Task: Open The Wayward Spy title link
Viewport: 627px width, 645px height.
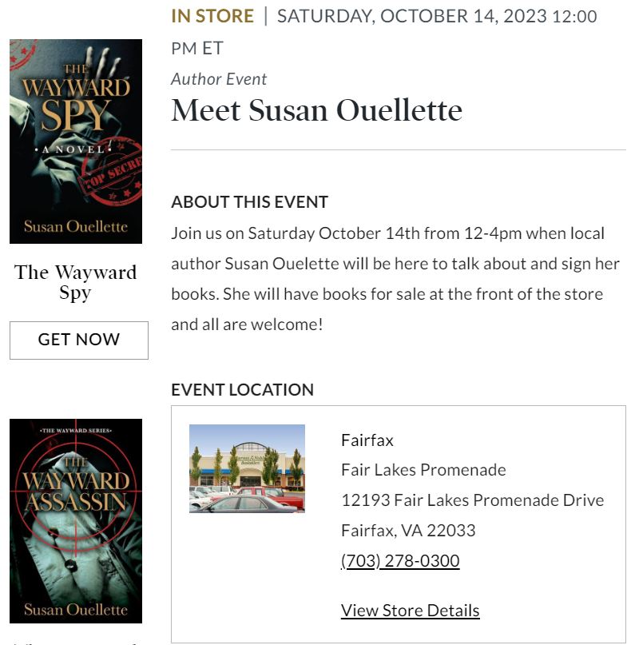Action: tap(75, 282)
